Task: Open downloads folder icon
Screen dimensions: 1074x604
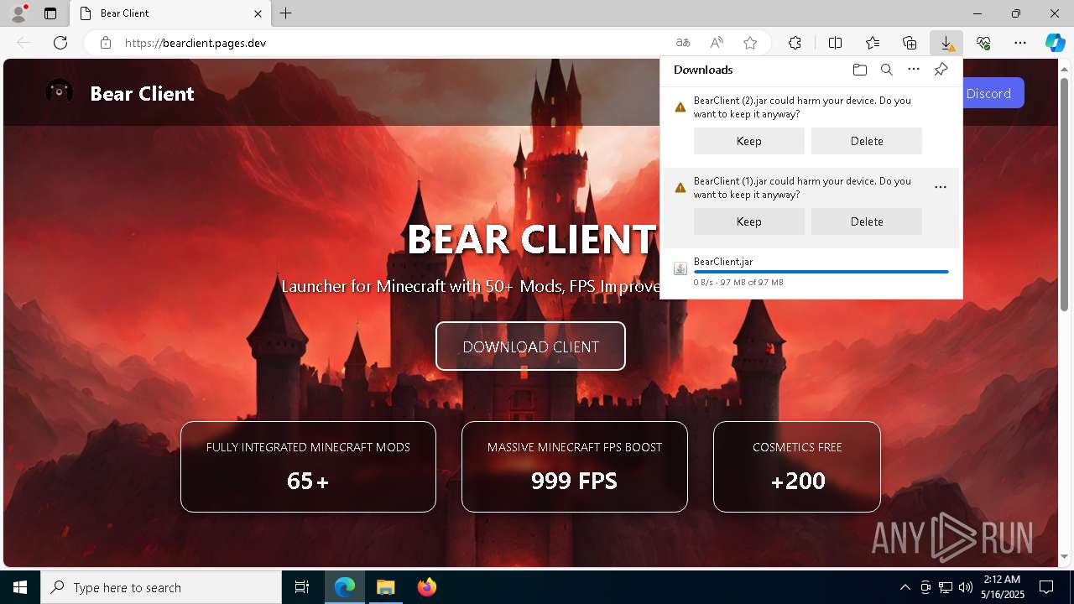Action: coord(859,70)
